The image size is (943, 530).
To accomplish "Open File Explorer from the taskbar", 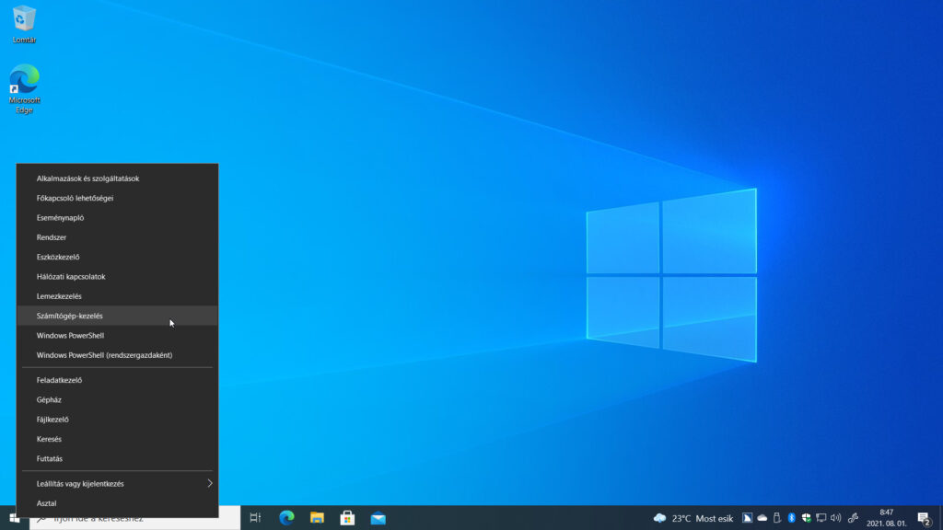I will pyautogui.click(x=317, y=518).
